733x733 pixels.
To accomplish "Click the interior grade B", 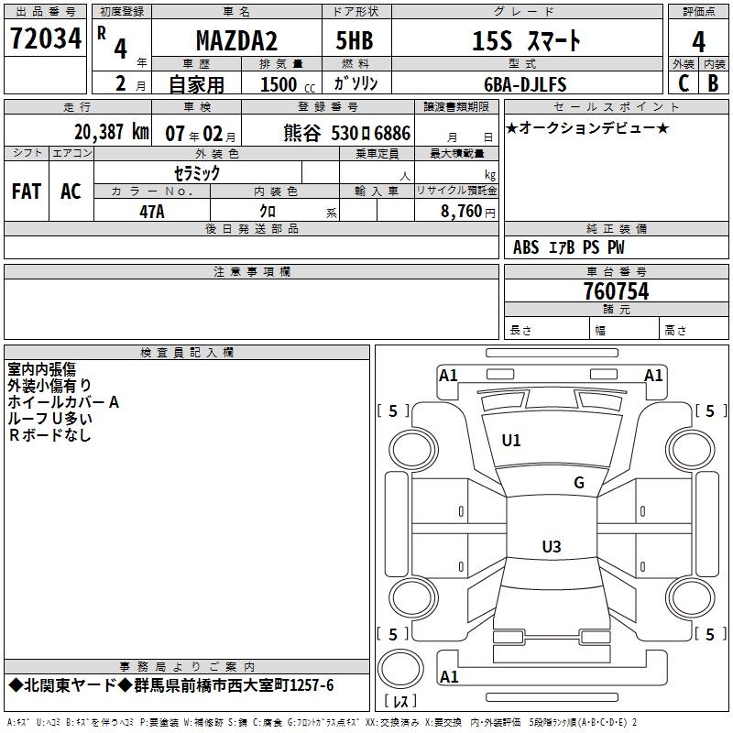I will click(x=713, y=83).
